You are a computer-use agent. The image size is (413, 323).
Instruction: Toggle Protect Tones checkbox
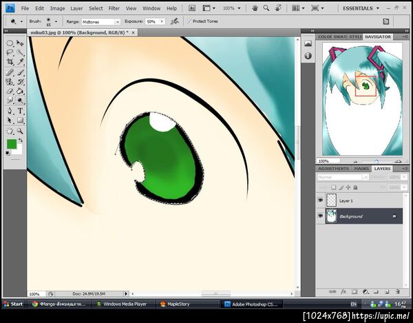[189, 21]
